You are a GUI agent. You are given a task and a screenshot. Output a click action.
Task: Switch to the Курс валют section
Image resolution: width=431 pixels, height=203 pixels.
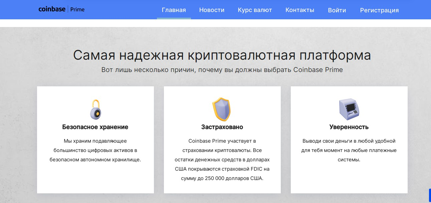[255, 10]
